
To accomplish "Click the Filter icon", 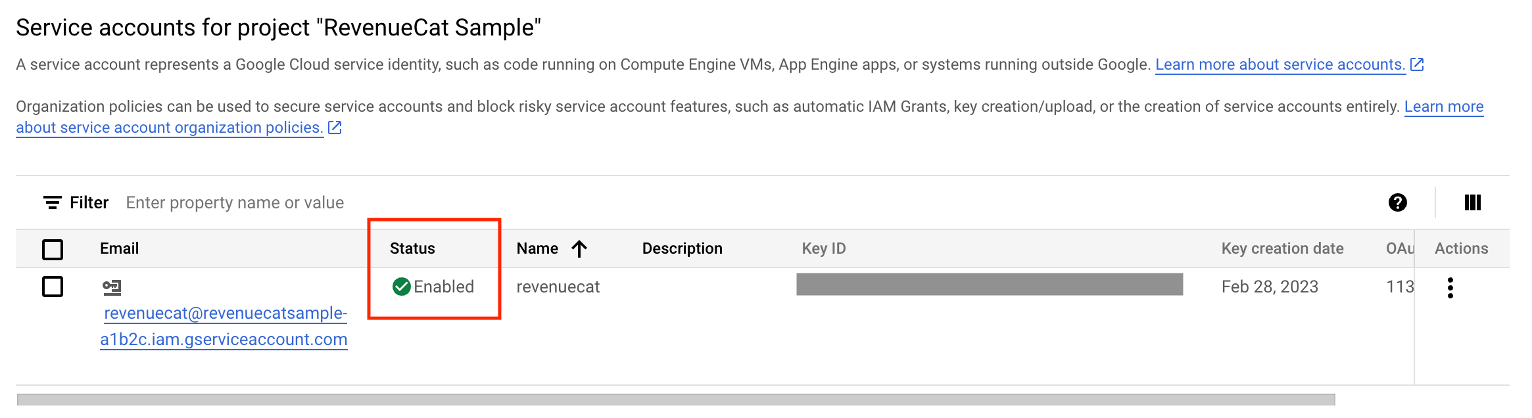I will pos(53,202).
